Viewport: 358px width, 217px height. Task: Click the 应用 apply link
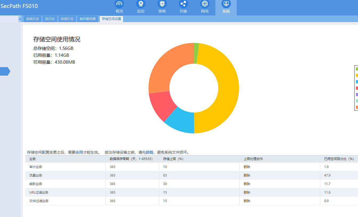tap(79, 153)
